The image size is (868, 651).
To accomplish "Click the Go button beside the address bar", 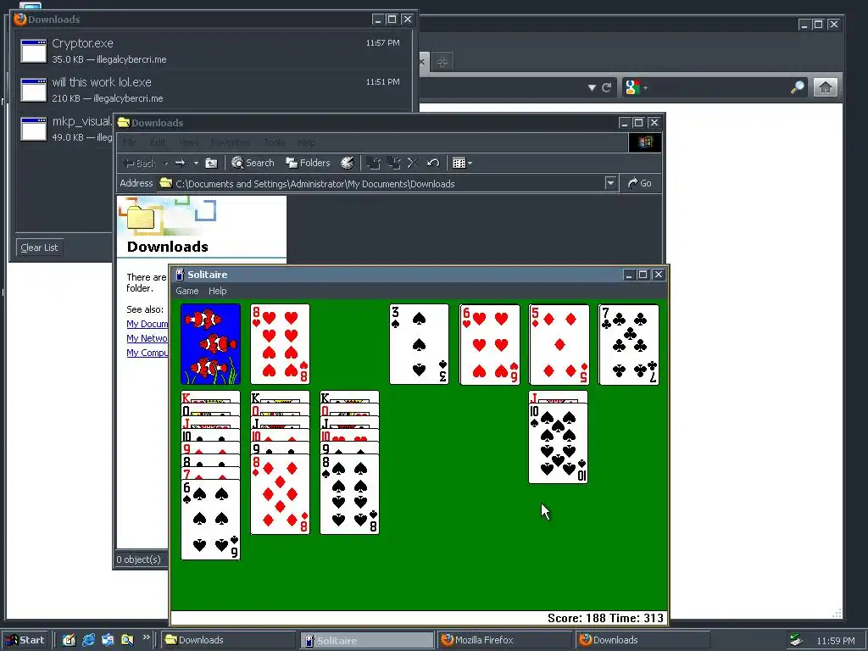I will pos(640,183).
